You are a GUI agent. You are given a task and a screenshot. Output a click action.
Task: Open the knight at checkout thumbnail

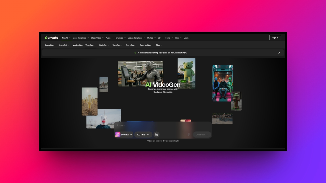pyautogui.click(x=140, y=73)
